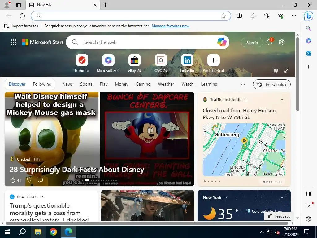Click the browser address bar
The height and width of the screenshot is (238, 317).
click(131, 16)
